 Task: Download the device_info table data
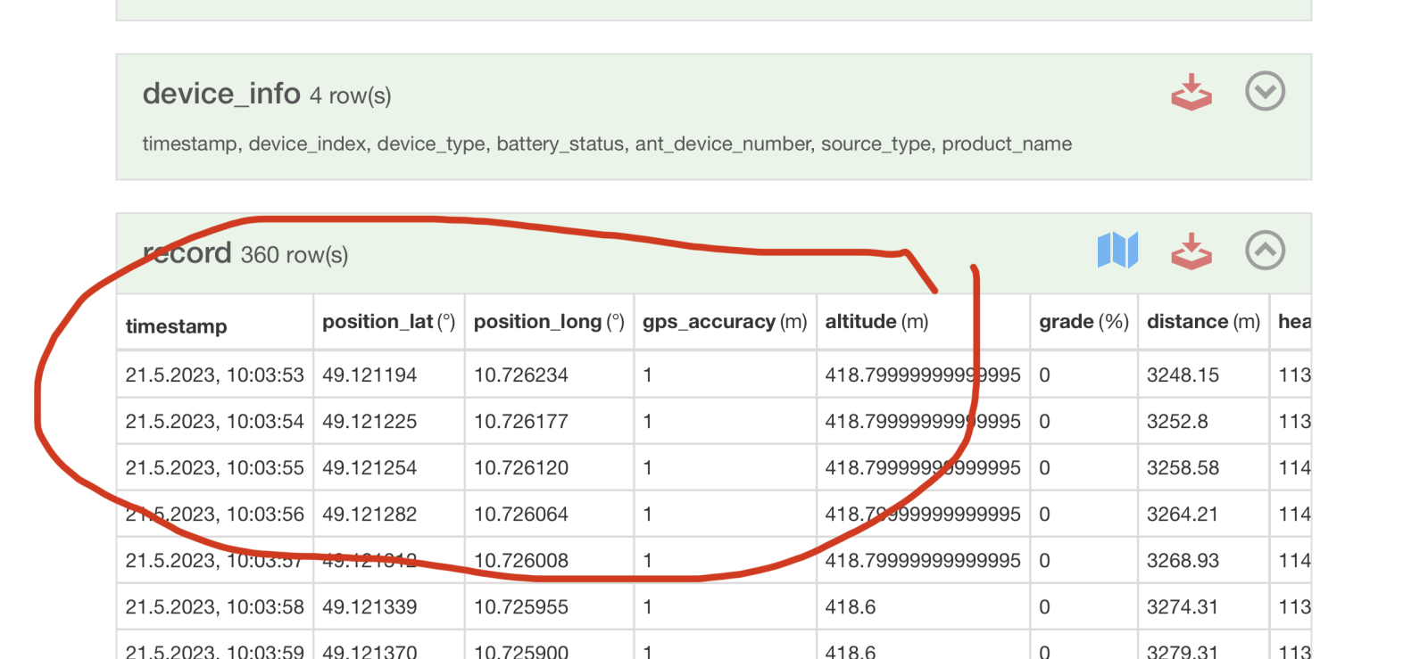point(1191,92)
